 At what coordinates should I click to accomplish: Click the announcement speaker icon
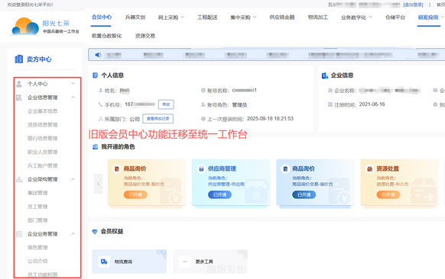coord(98,55)
